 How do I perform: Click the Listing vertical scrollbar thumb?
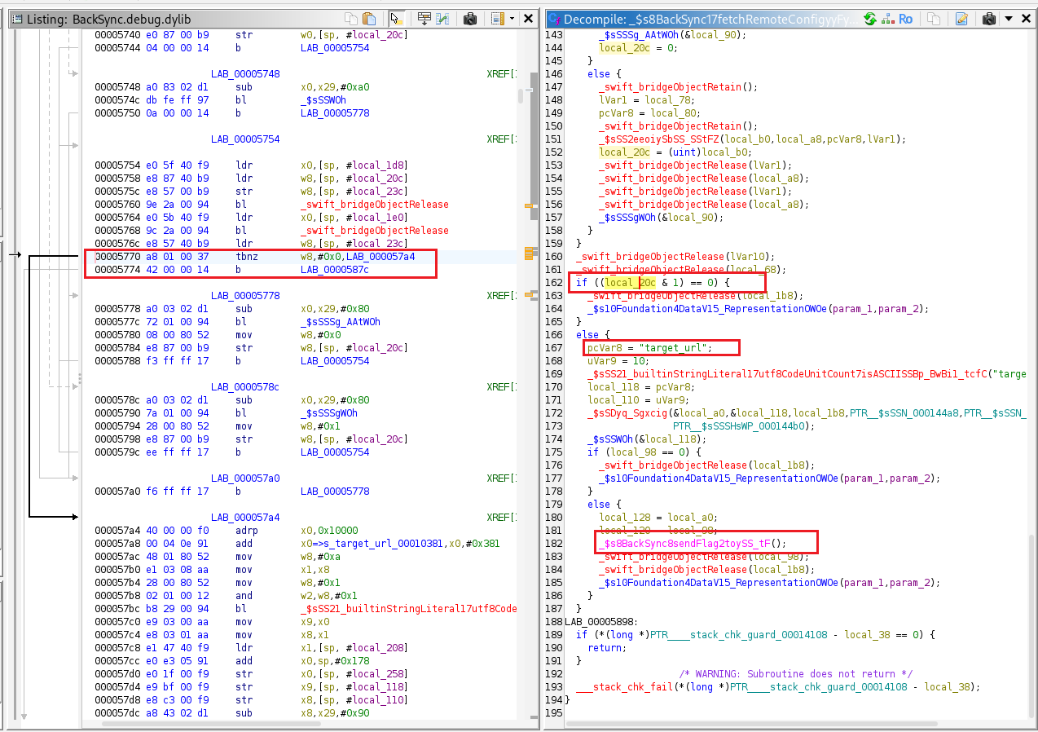[x=521, y=95]
